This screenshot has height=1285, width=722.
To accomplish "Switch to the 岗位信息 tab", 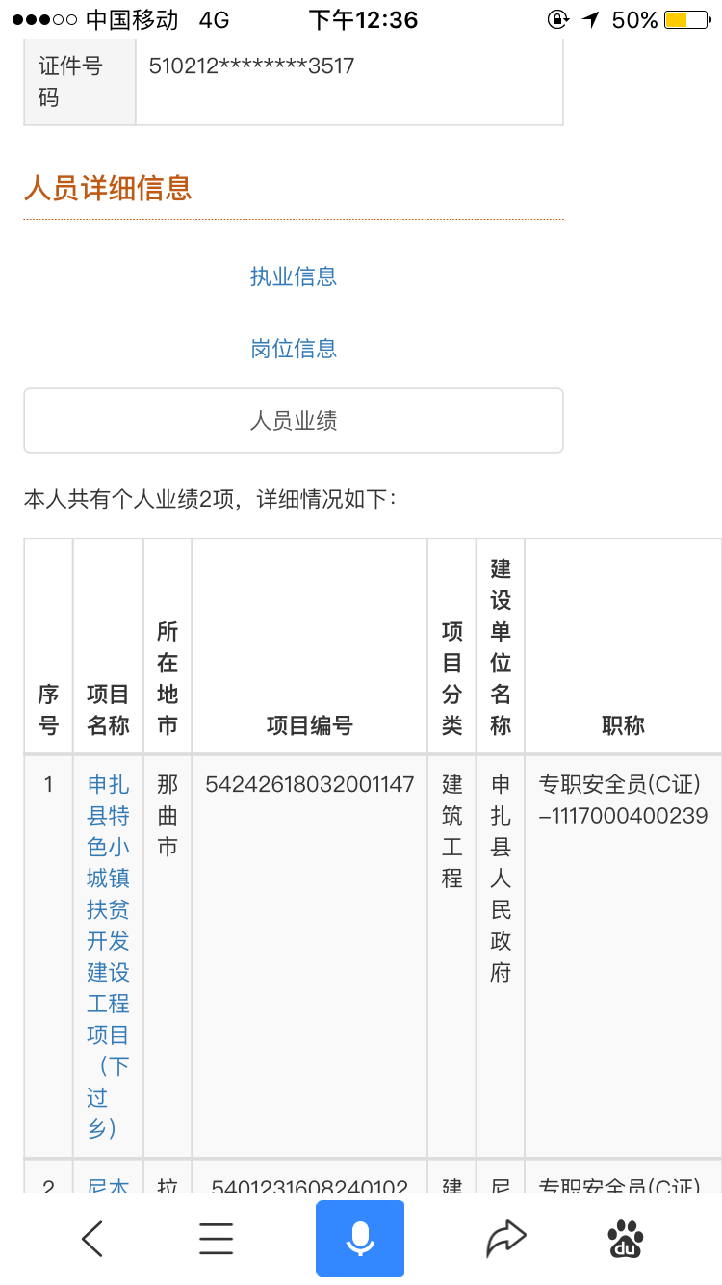I will [x=294, y=349].
